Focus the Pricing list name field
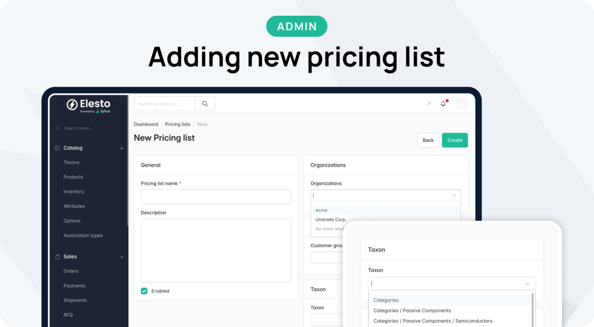This screenshot has width=594, height=327. point(216,196)
